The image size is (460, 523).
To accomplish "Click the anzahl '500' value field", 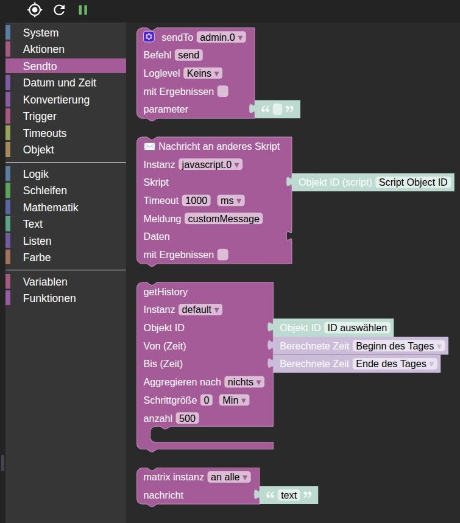I will tap(187, 418).
